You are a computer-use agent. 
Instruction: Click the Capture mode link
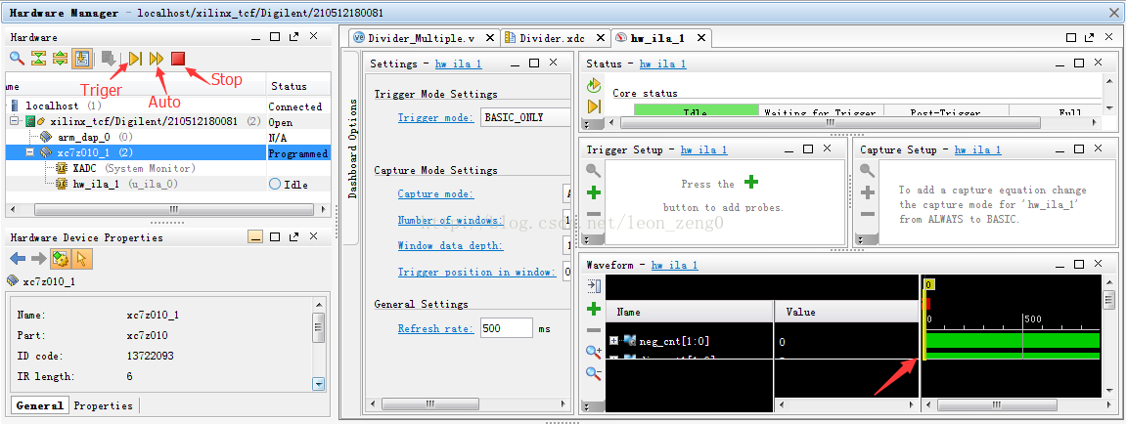point(435,193)
